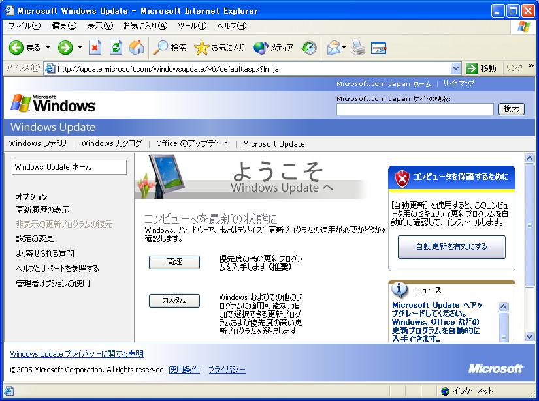The width and height of the screenshot is (539, 401).
Task: Open the Mail icon in toolbar
Action: [333, 48]
